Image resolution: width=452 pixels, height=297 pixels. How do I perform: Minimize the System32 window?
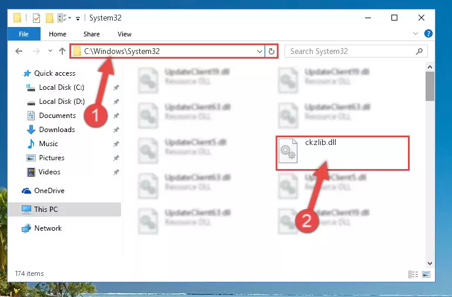(368, 18)
